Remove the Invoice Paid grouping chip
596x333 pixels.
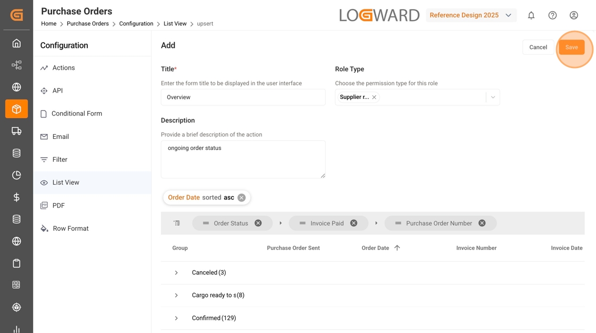click(353, 223)
